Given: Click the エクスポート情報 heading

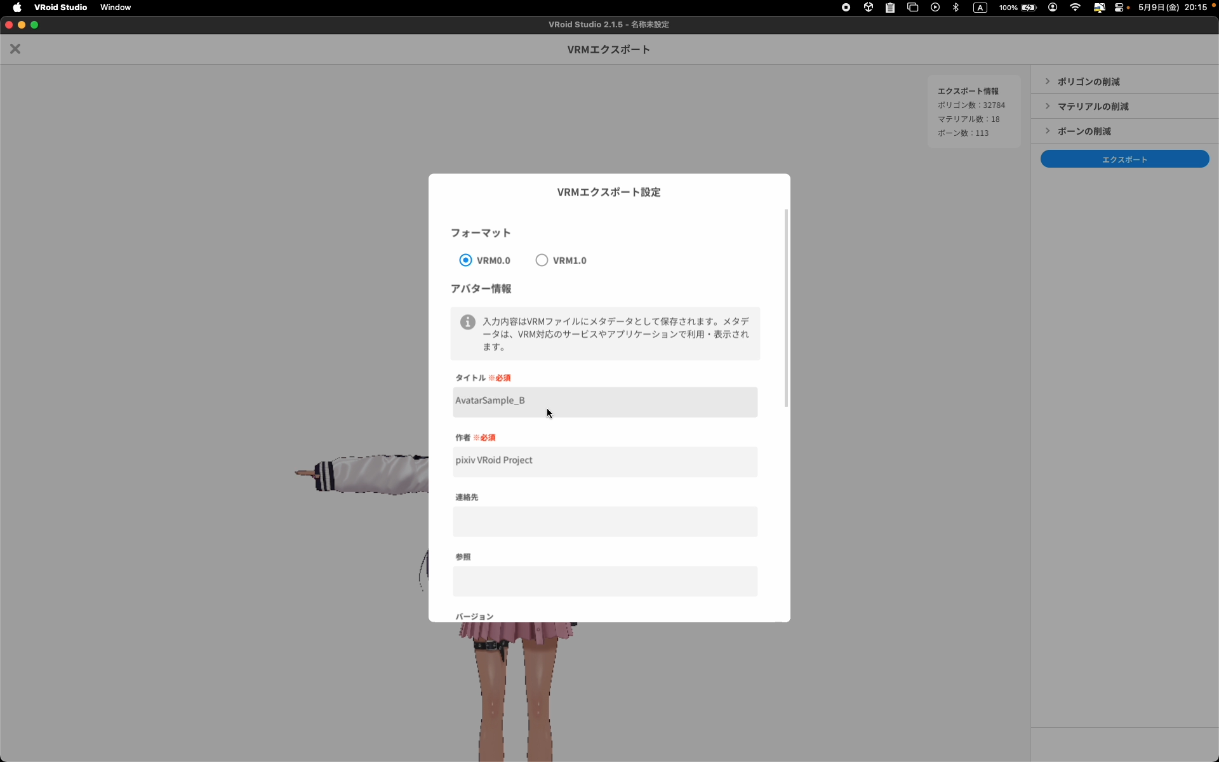Looking at the screenshot, I should click(968, 91).
